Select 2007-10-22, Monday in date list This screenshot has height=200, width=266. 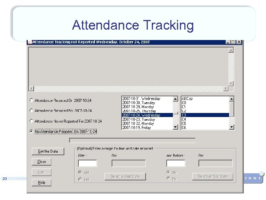coord(147,123)
